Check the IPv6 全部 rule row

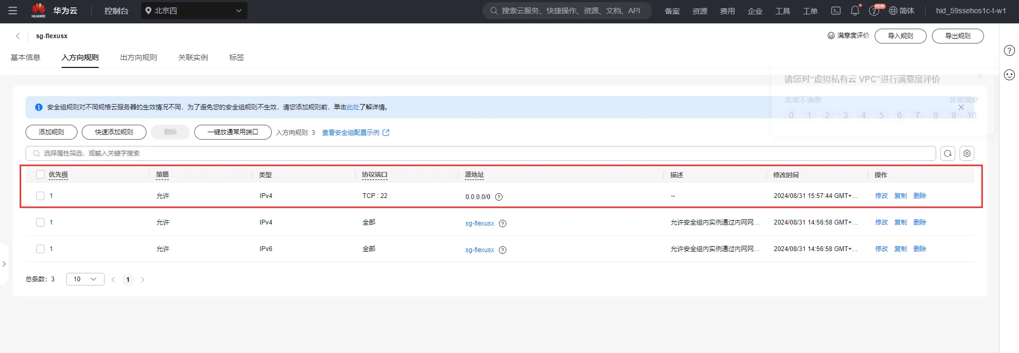click(x=40, y=249)
